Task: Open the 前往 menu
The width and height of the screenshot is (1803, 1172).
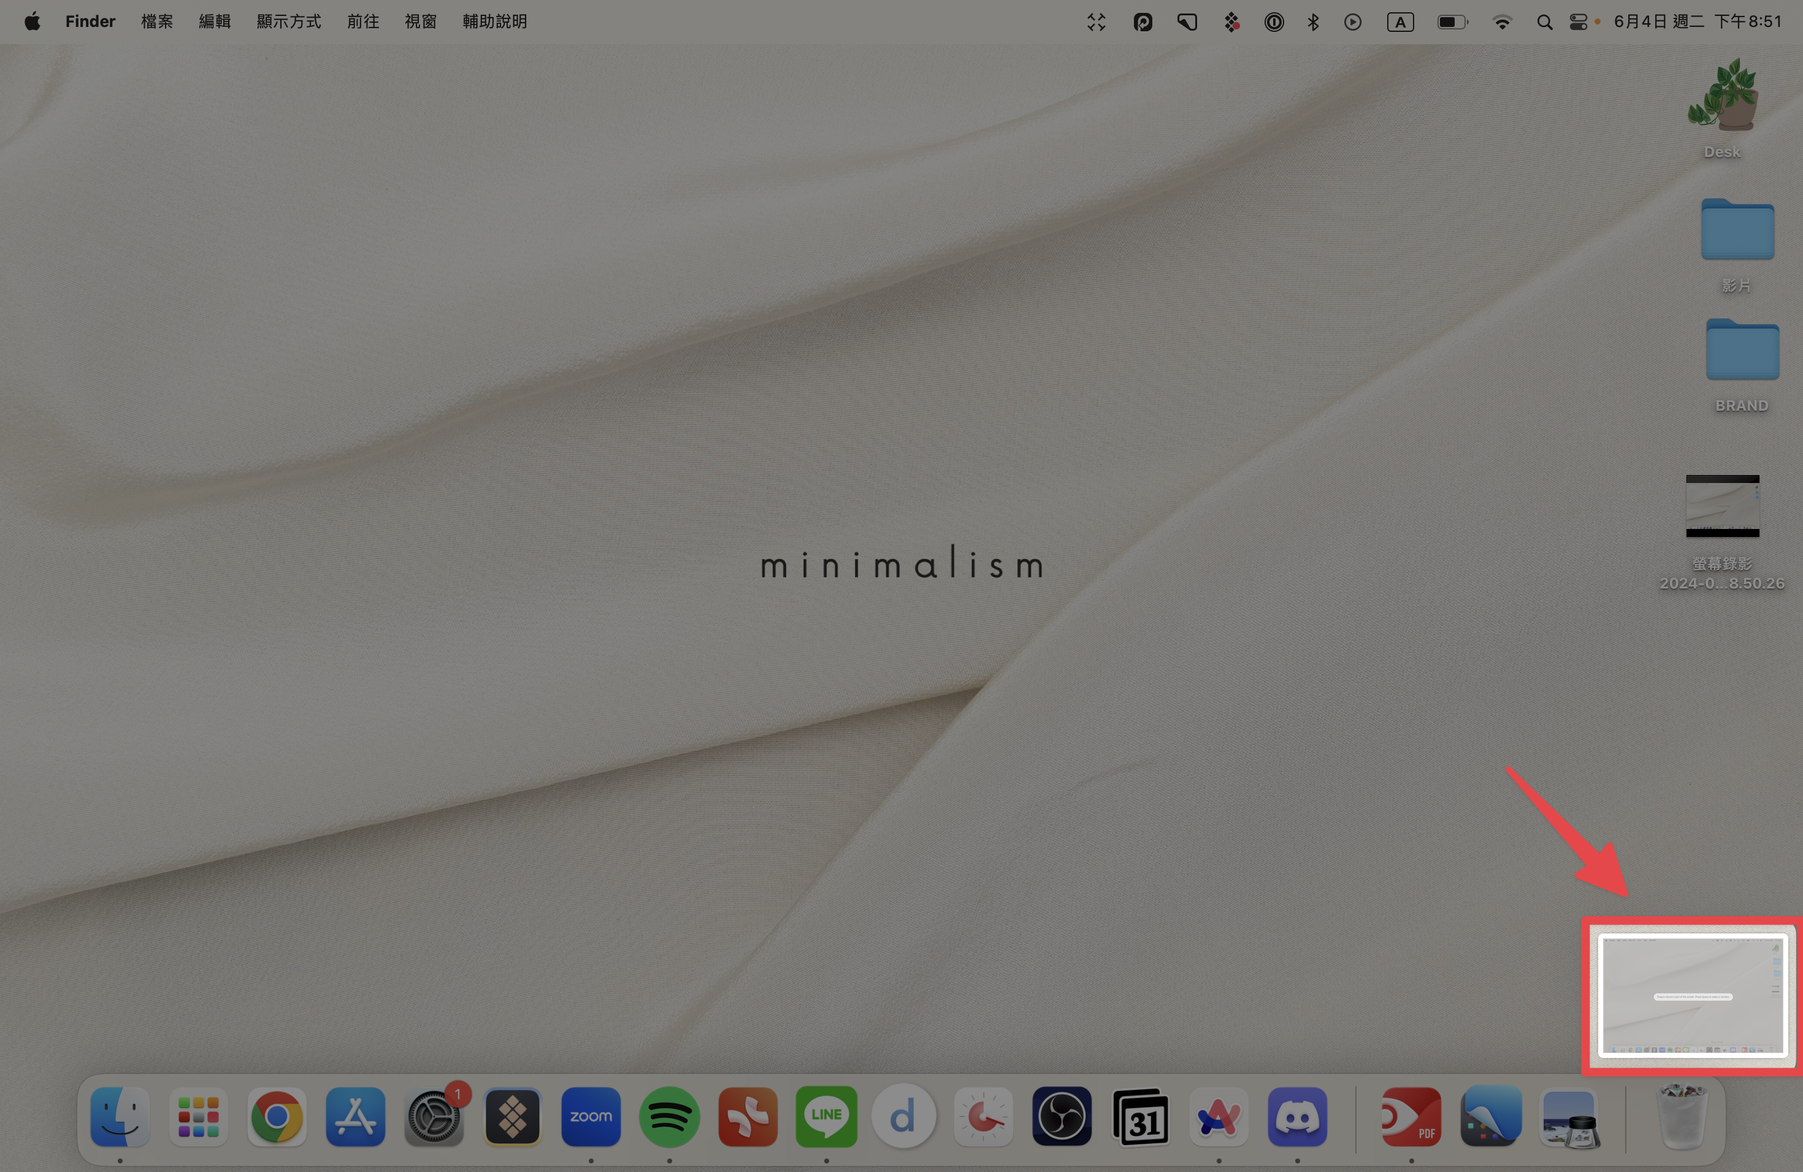Action: point(363,21)
